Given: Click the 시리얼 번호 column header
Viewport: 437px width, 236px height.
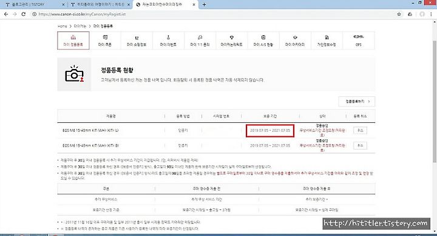Looking at the screenshot, I should (222, 116).
